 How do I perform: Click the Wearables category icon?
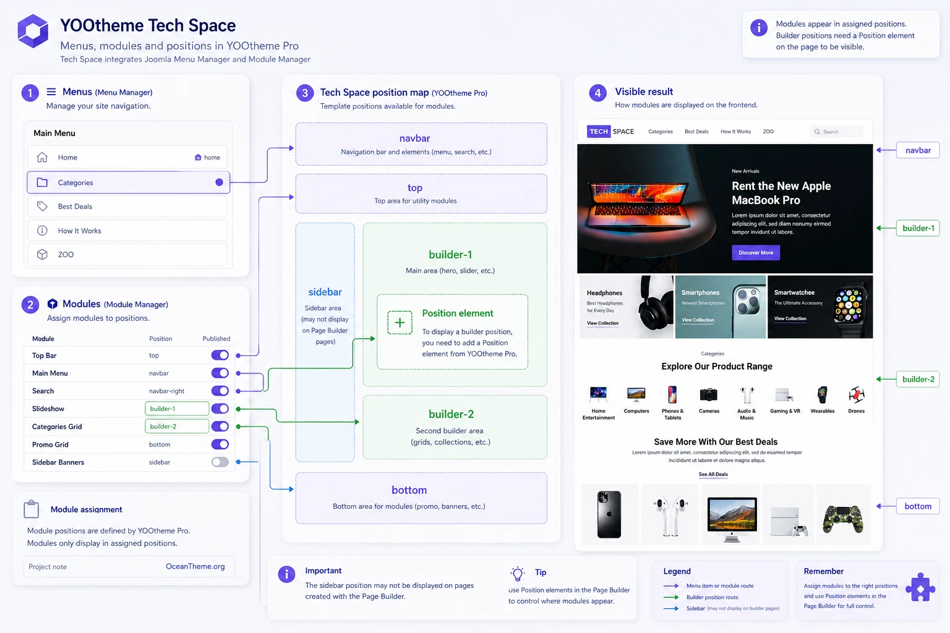[822, 394]
